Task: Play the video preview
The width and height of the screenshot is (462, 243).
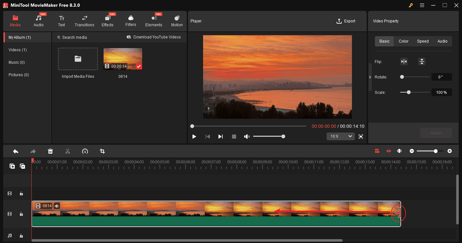Action: click(x=194, y=136)
